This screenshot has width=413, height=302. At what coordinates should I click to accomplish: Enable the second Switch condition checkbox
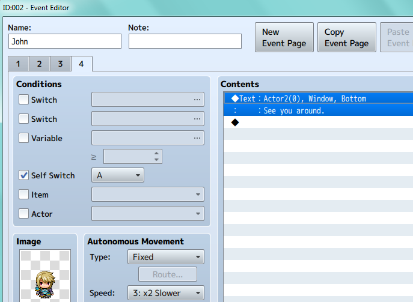(23, 119)
